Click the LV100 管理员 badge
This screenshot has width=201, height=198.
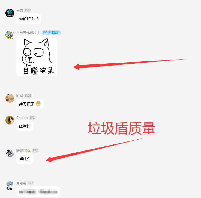51,32
